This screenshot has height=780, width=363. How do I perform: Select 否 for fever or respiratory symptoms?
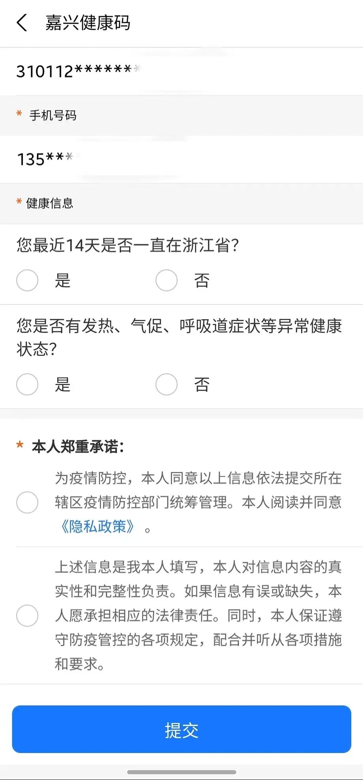167,384
